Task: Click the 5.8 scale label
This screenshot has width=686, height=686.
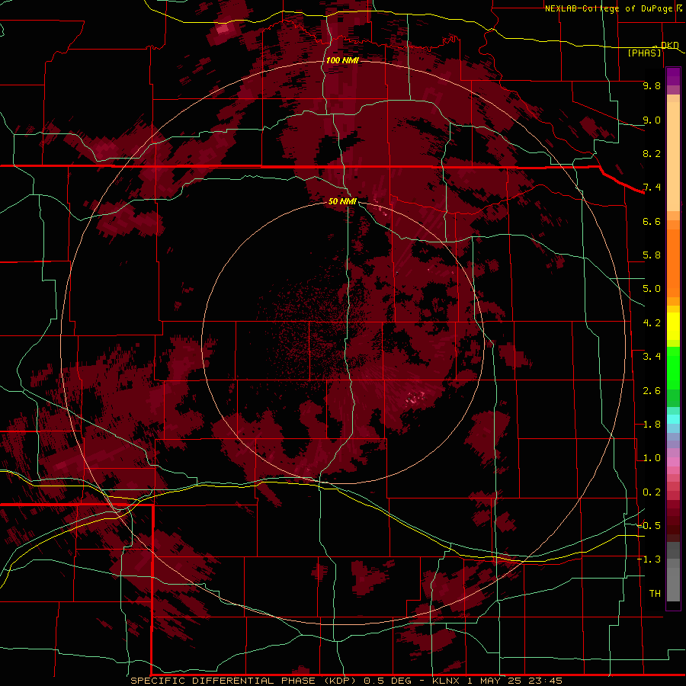Action: [652, 255]
